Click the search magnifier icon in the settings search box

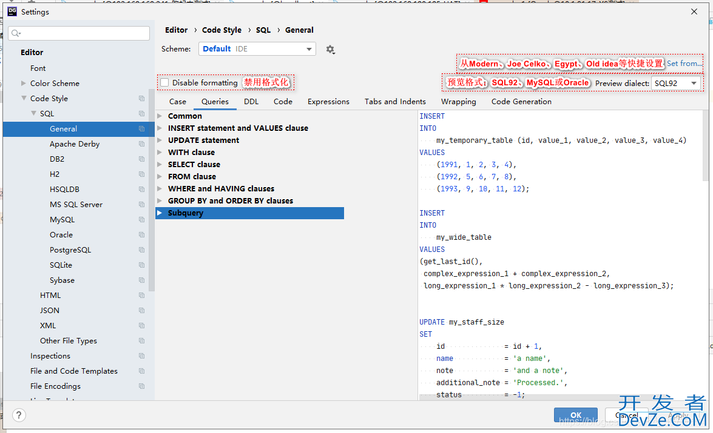16,33
